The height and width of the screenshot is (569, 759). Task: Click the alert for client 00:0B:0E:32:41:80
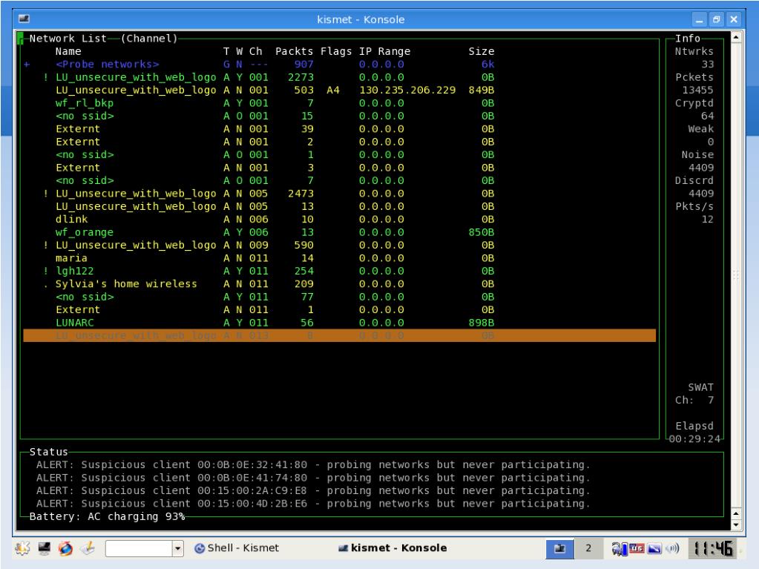point(313,464)
